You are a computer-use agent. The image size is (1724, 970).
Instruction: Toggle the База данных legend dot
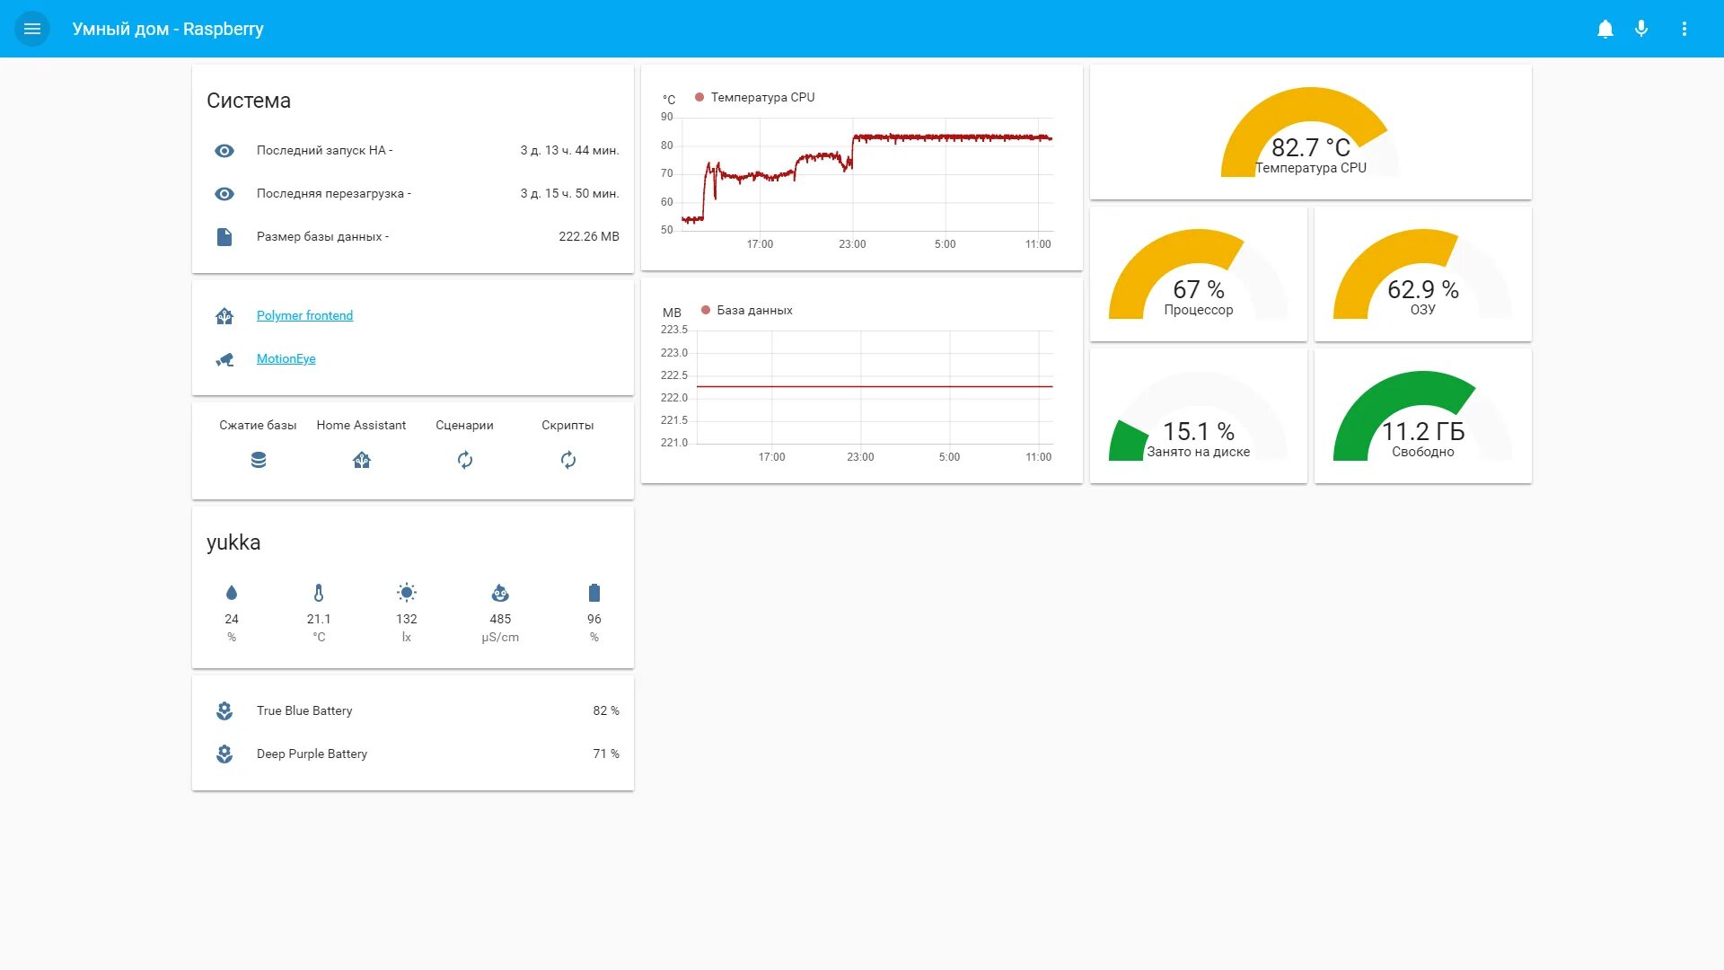[x=706, y=310]
